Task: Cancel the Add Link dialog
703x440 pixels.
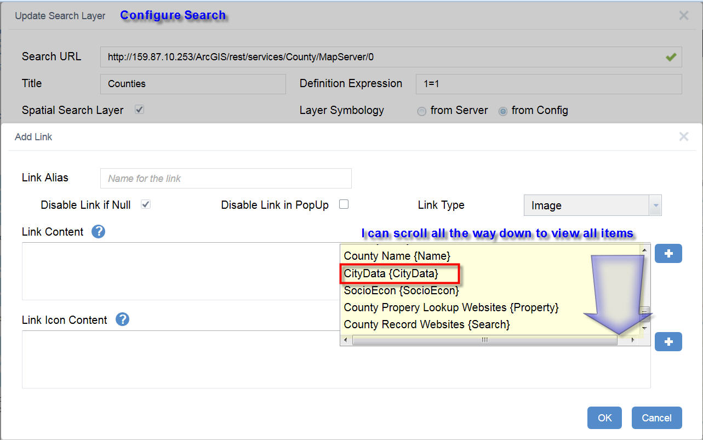Action: [x=656, y=418]
